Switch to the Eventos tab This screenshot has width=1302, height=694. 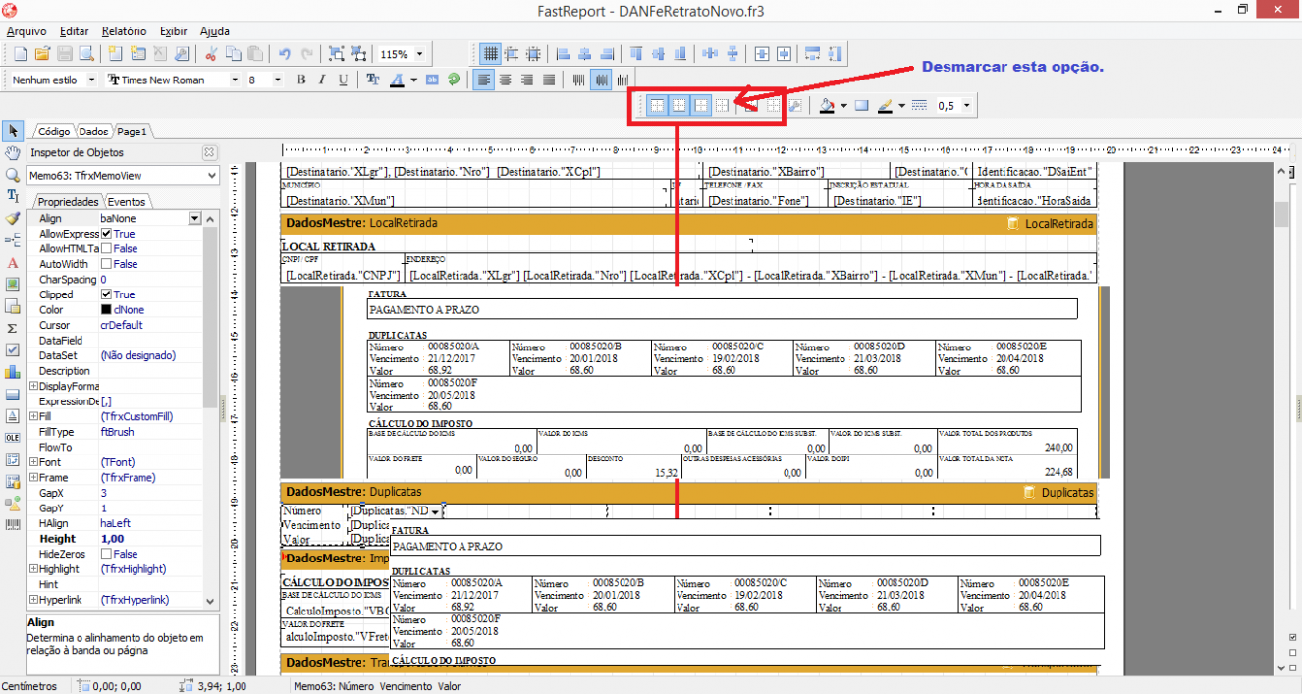click(x=127, y=201)
